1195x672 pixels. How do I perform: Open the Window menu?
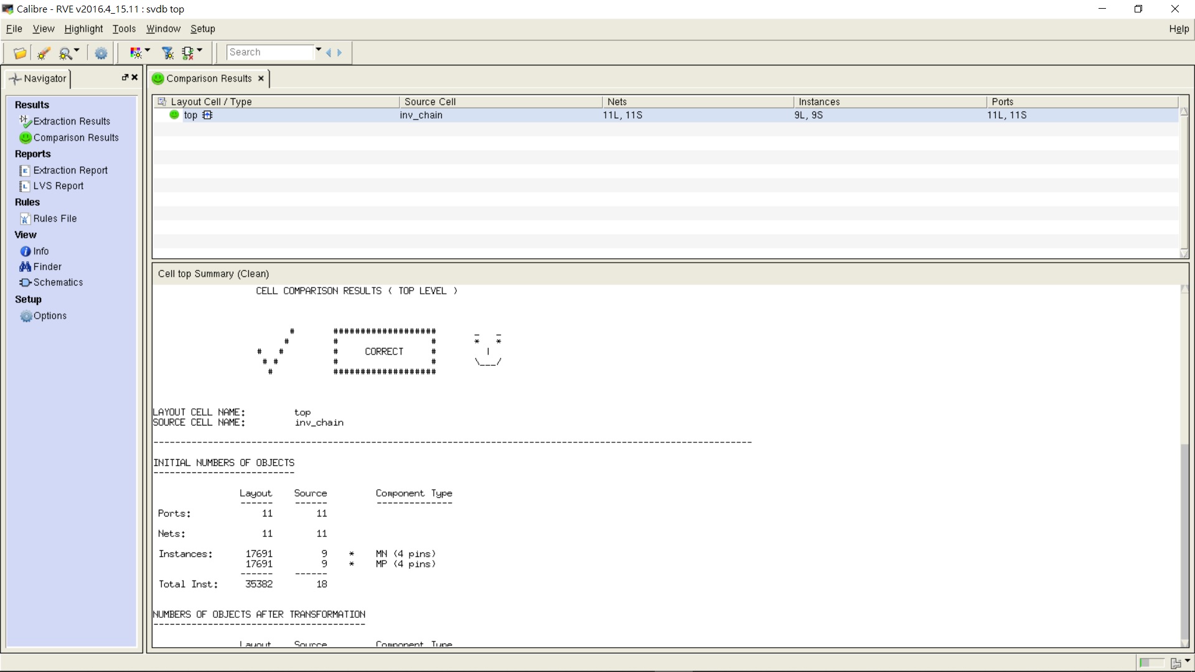(x=163, y=29)
